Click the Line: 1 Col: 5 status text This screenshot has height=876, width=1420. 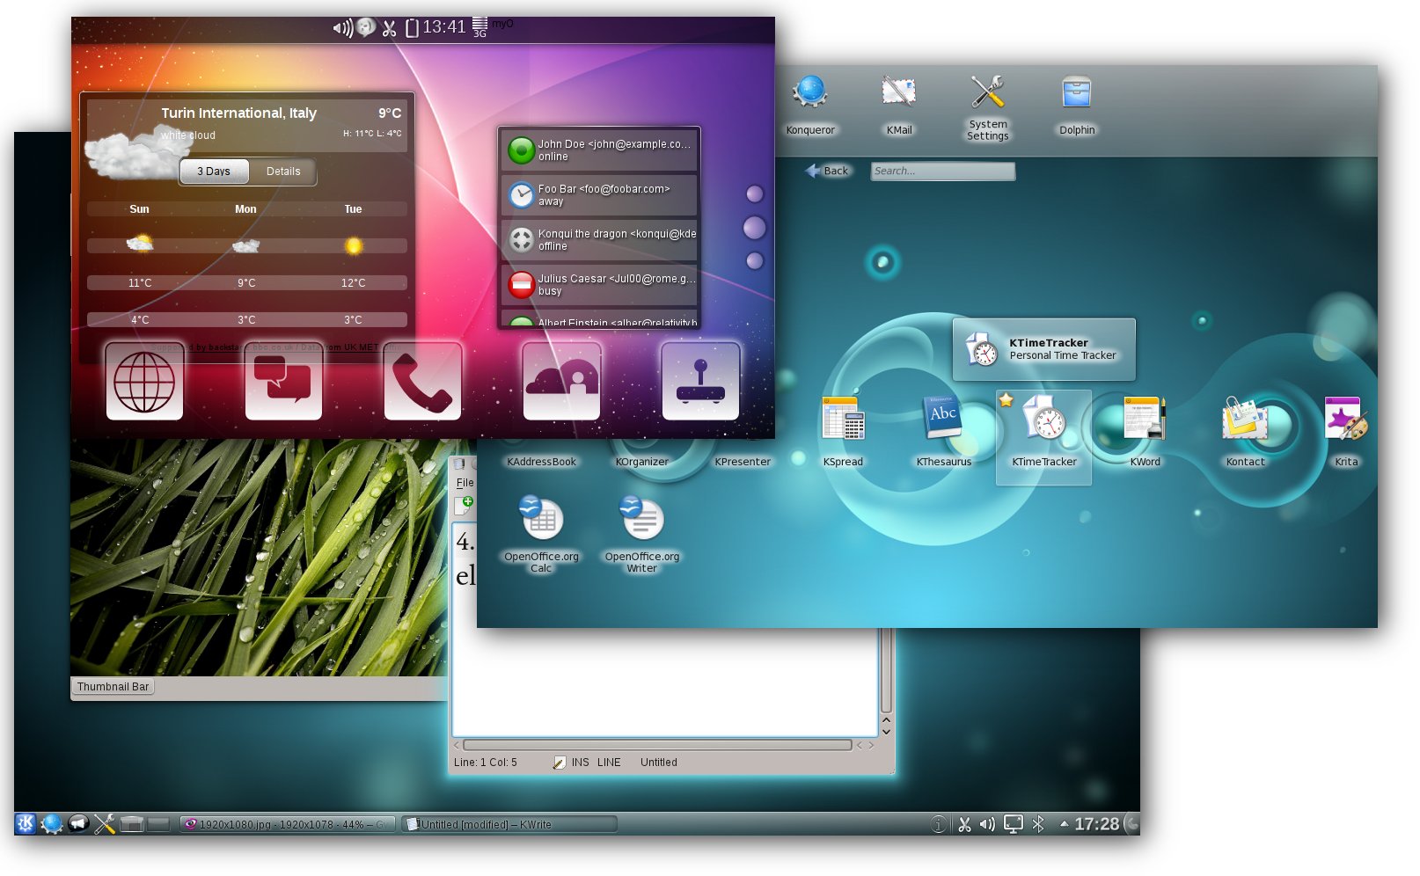[486, 763]
